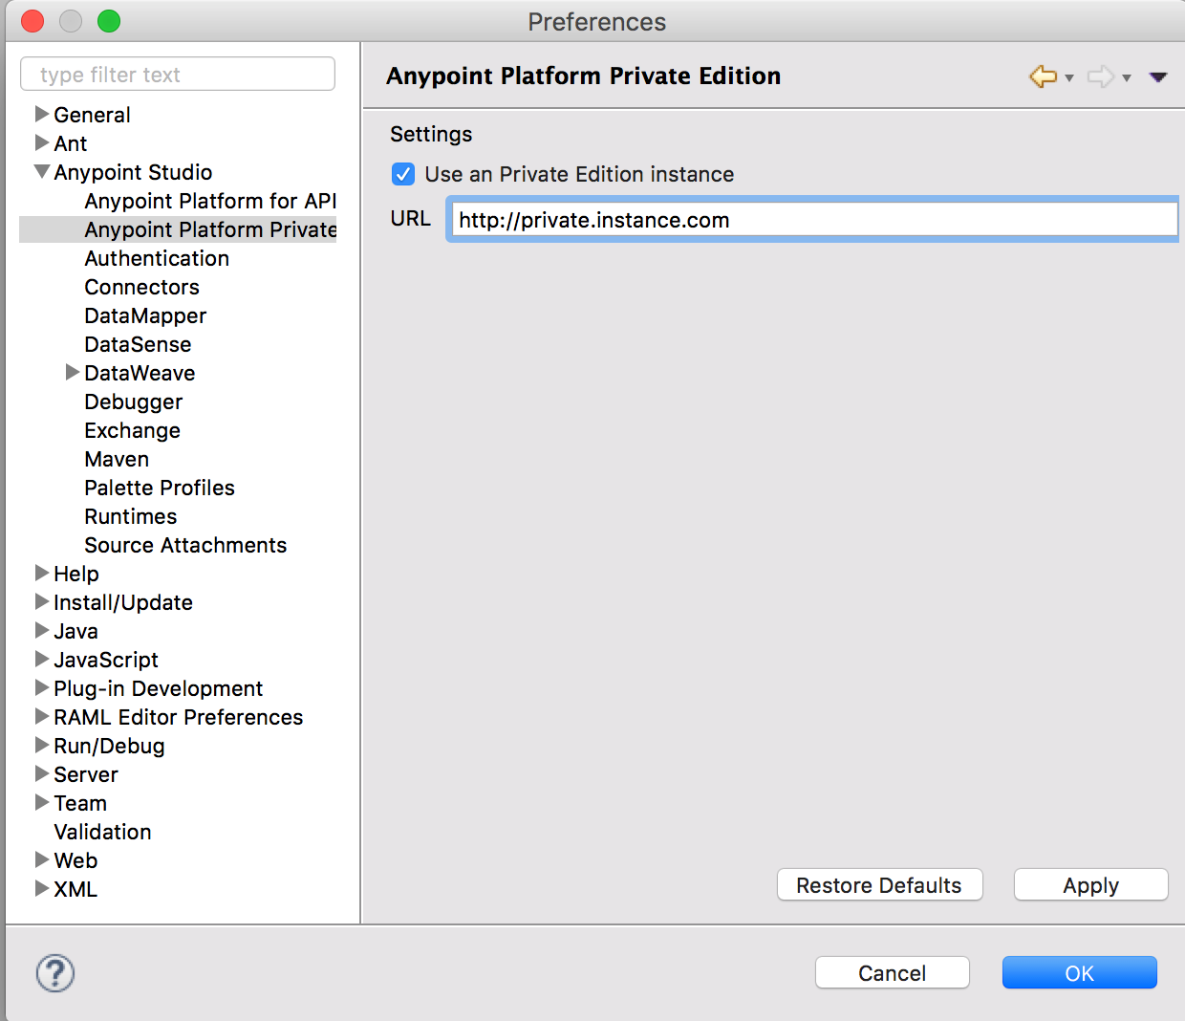Click the back navigation arrow in preferences header
Screen dimensions: 1185x1021
1044,76
